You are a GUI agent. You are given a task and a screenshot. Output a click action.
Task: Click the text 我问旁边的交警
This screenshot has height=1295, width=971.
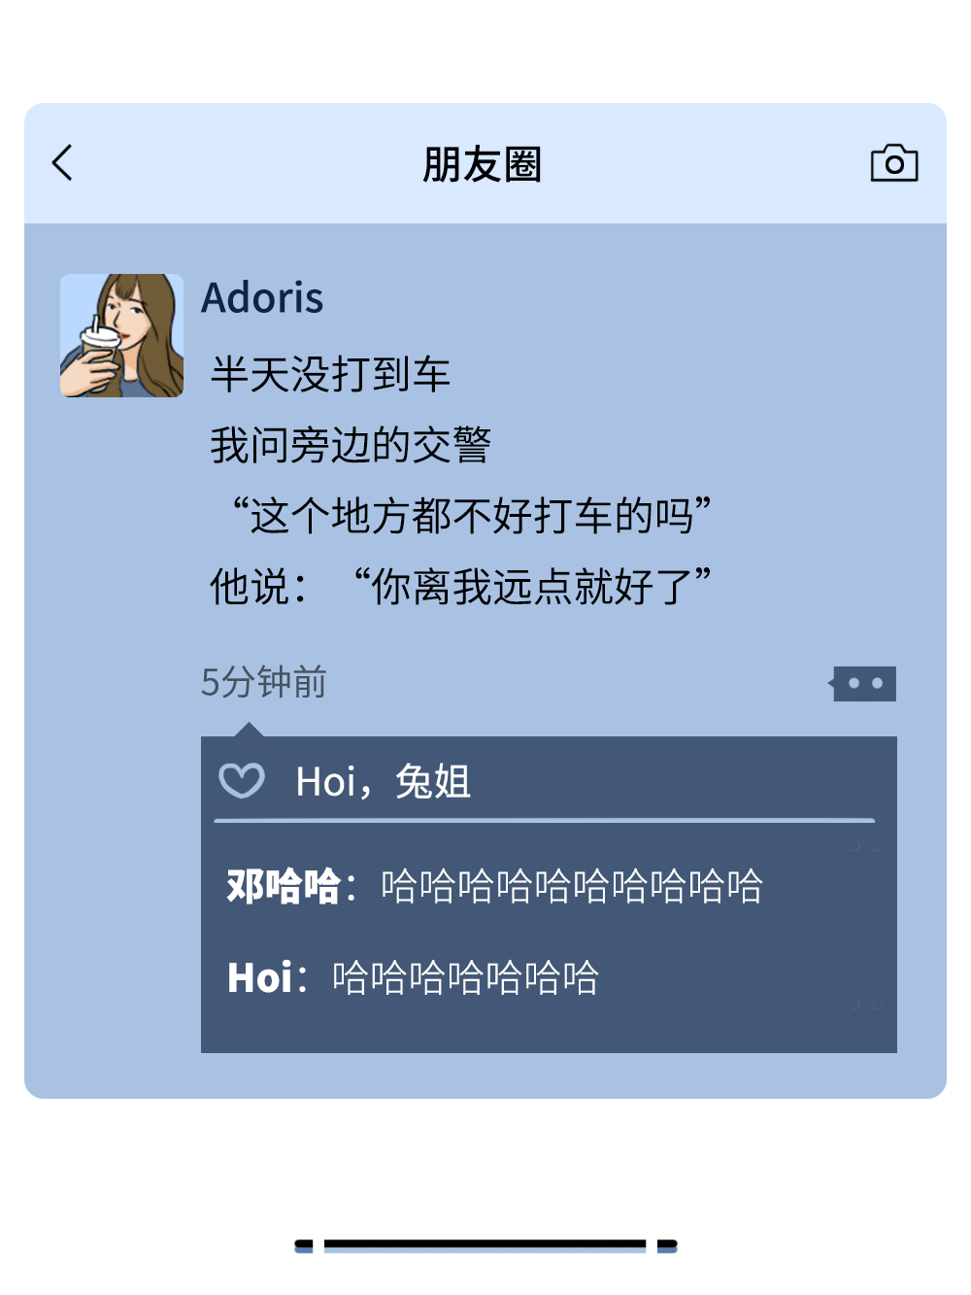351,445
